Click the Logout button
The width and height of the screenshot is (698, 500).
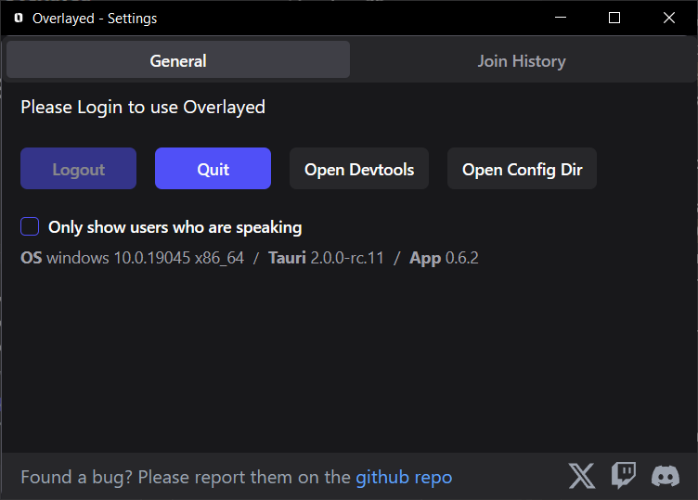[x=78, y=169]
